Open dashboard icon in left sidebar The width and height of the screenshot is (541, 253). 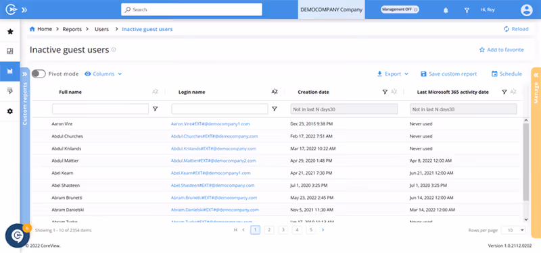tap(10, 51)
